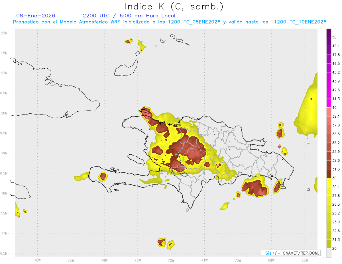The height and width of the screenshot is (264, 342).
Task: Click the colorbar value "32.6"
Action: pyautogui.click(x=336, y=161)
